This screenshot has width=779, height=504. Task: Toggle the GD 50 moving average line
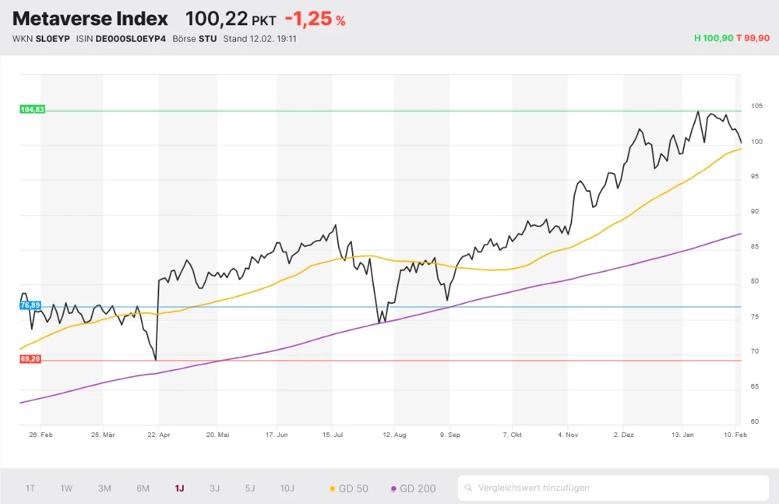pos(350,487)
